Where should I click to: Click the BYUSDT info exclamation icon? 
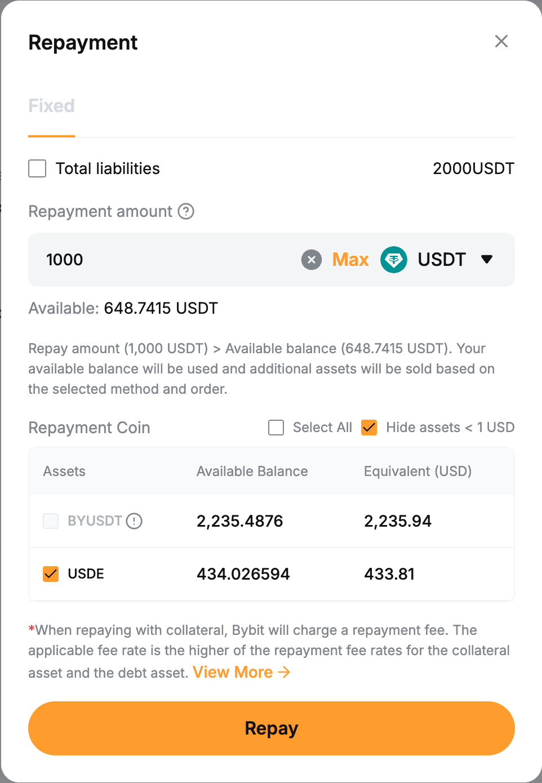[134, 521]
